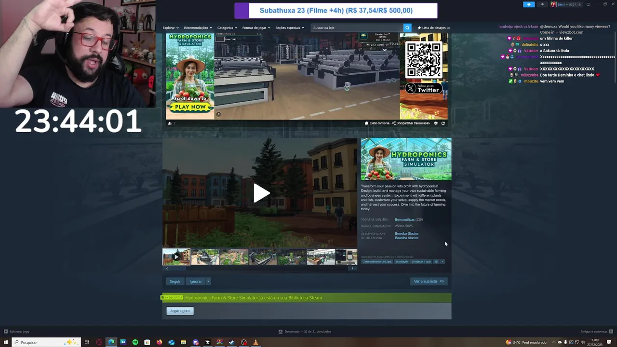Click Ver a sua lista button
The height and width of the screenshot is (347, 617).
point(429,281)
